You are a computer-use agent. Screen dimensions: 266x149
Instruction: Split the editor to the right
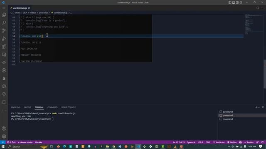258,8
